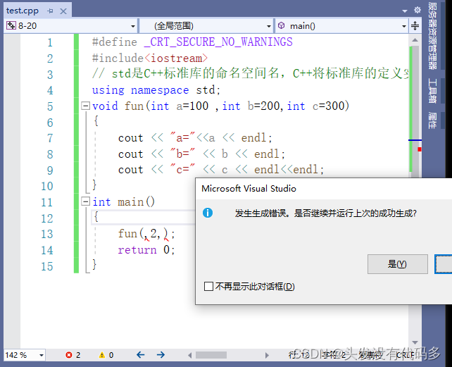Click the cube icon beside main()
Viewport: 452px width, 367px height.
tap(282, 25)
